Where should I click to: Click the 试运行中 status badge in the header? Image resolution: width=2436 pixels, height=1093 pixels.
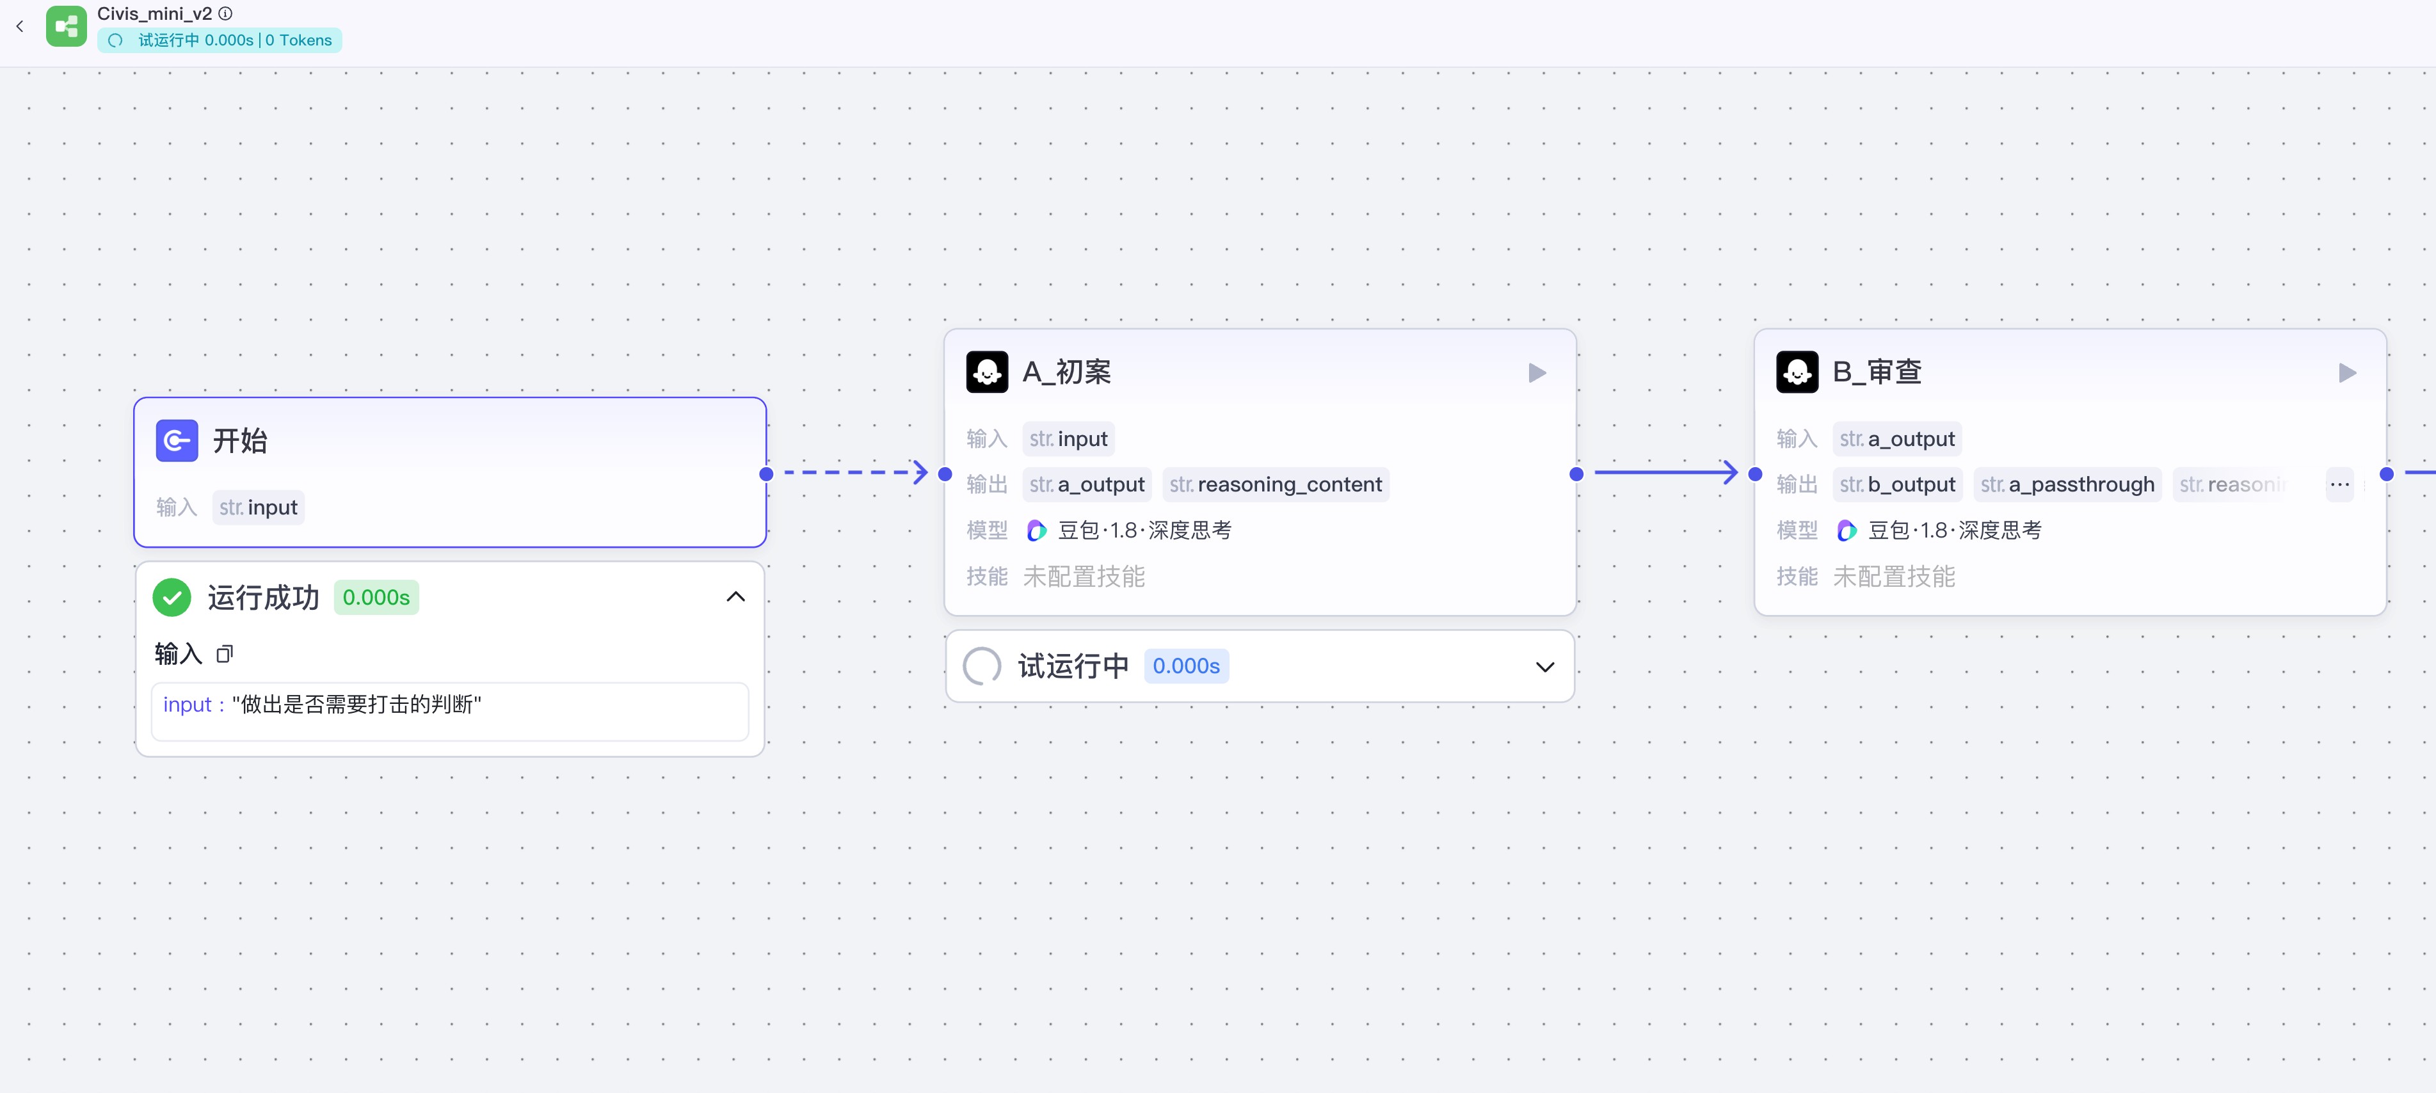[x=220, y=40]
